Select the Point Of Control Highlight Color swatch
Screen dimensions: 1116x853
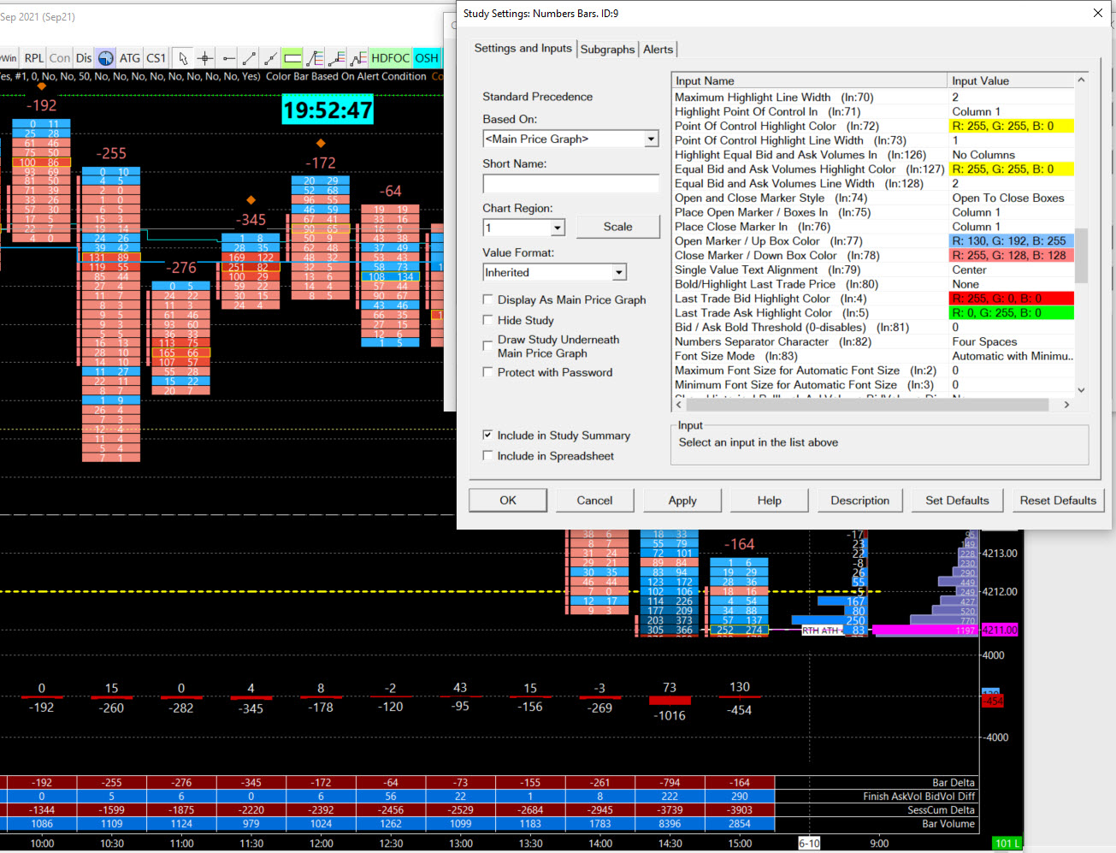(x=1012, y=126)
